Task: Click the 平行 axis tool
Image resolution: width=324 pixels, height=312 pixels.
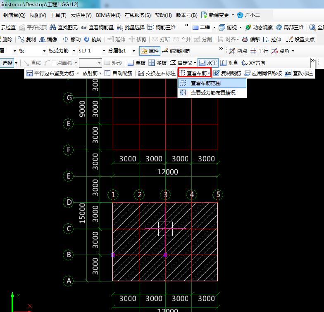Action: pos(259,51)
